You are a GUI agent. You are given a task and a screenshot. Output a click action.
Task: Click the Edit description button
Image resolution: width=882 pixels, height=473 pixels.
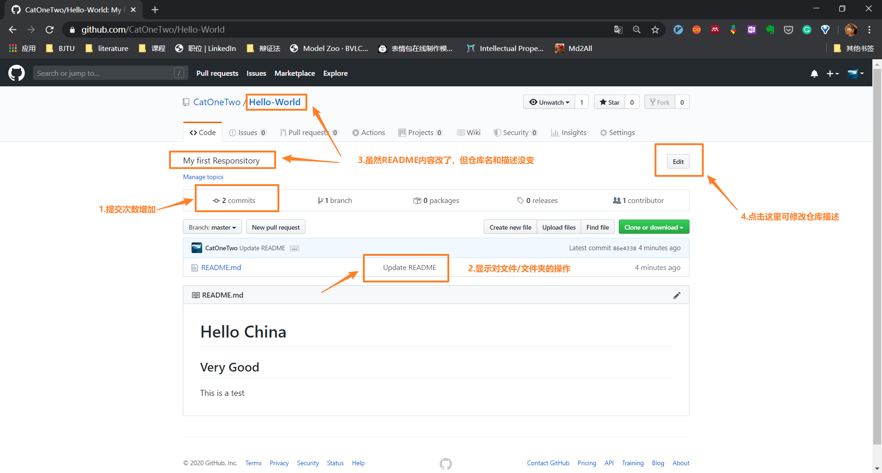pos(678,162)
